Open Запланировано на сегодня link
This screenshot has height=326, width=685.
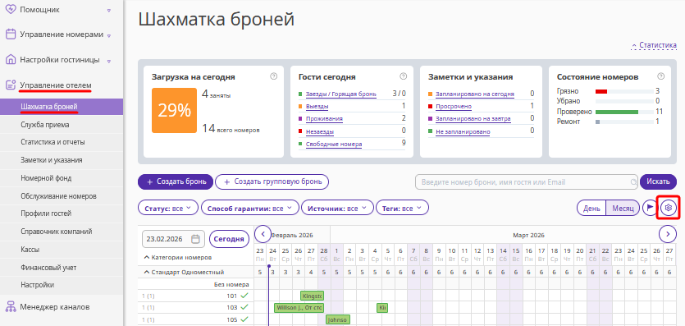tap(475, 94)
